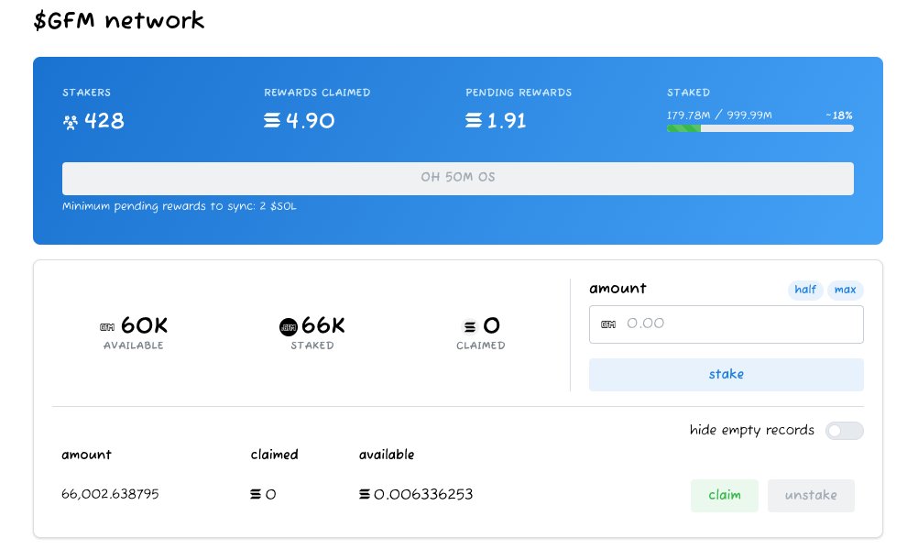Click the 428 stakers value
Viewport: 907px width, 560px height.
pos(104,121)
